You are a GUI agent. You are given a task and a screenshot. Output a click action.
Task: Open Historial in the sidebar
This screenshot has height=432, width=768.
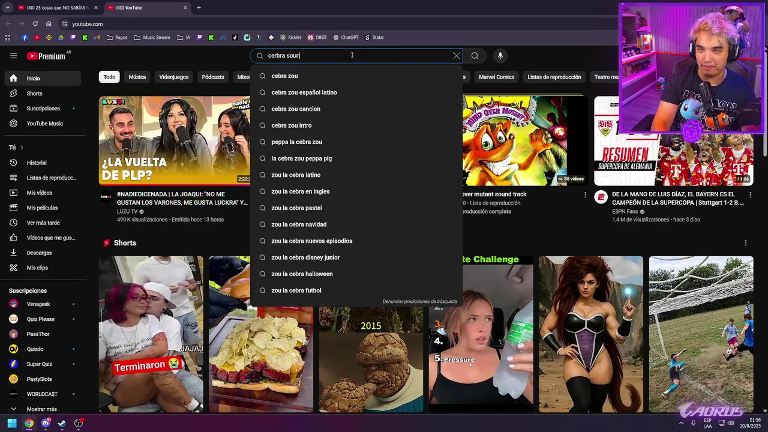tap(43, 163)
